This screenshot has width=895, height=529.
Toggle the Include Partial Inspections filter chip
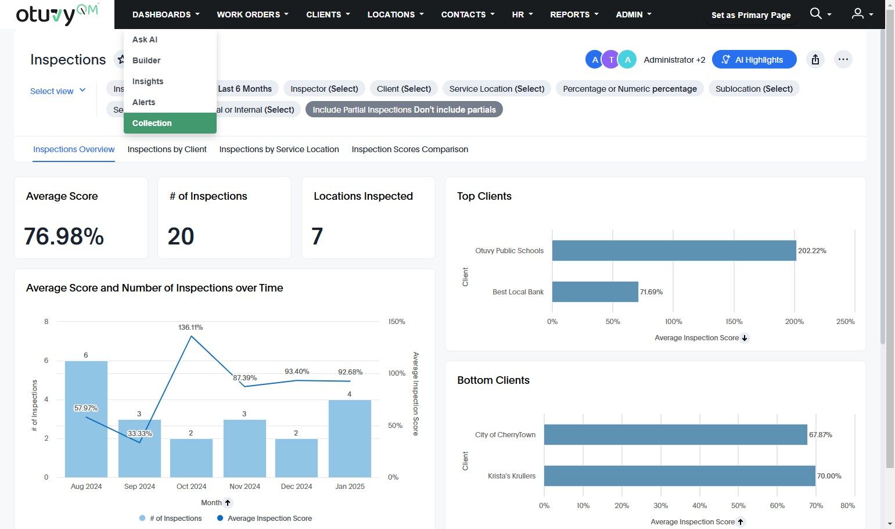point(404,110)
